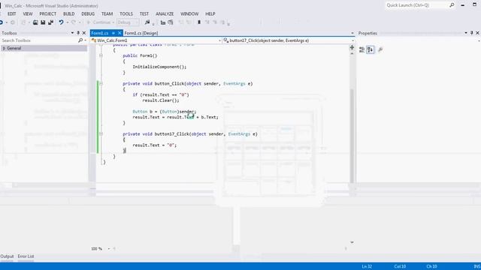Open the editor zoom level dropdown

108,248
